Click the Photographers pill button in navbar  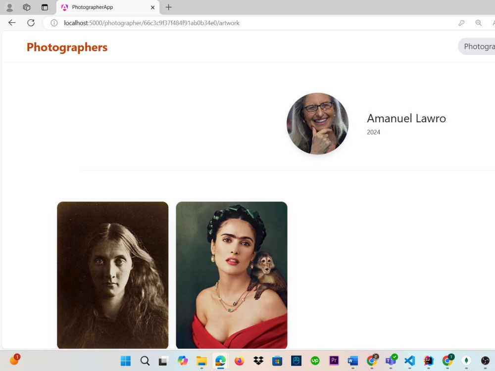[x=476, y=46]
